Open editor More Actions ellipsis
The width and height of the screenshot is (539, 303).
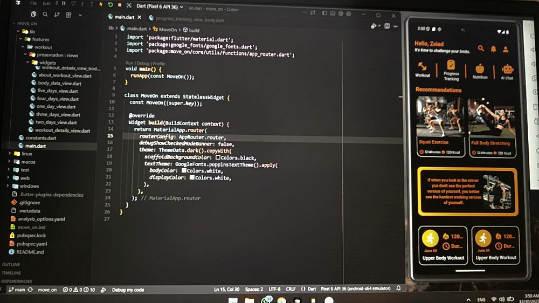(x=396, y=26)
